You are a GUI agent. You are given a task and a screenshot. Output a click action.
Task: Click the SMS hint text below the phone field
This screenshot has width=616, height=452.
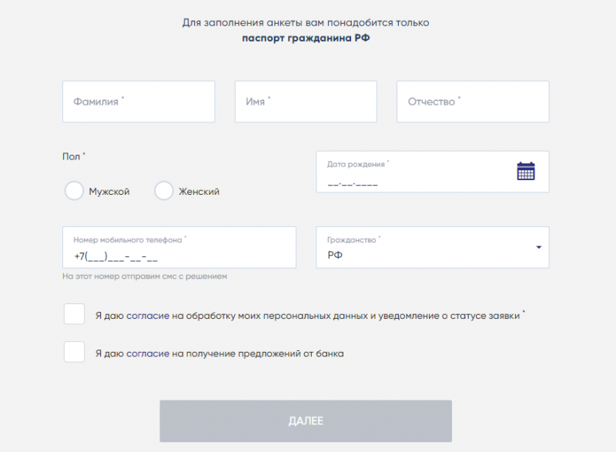(145, 276)
